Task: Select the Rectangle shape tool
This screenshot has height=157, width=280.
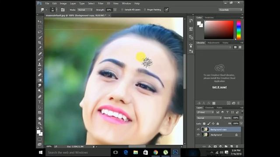Action: point(40,113)
